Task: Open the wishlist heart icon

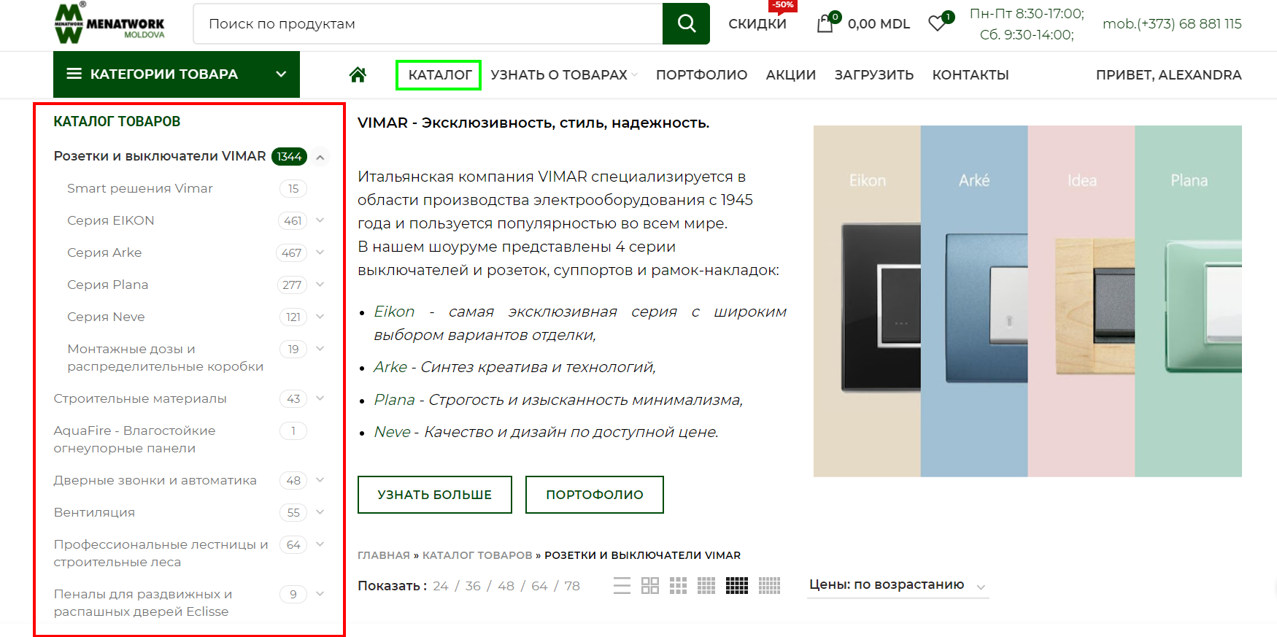Action: click(938, 23)
